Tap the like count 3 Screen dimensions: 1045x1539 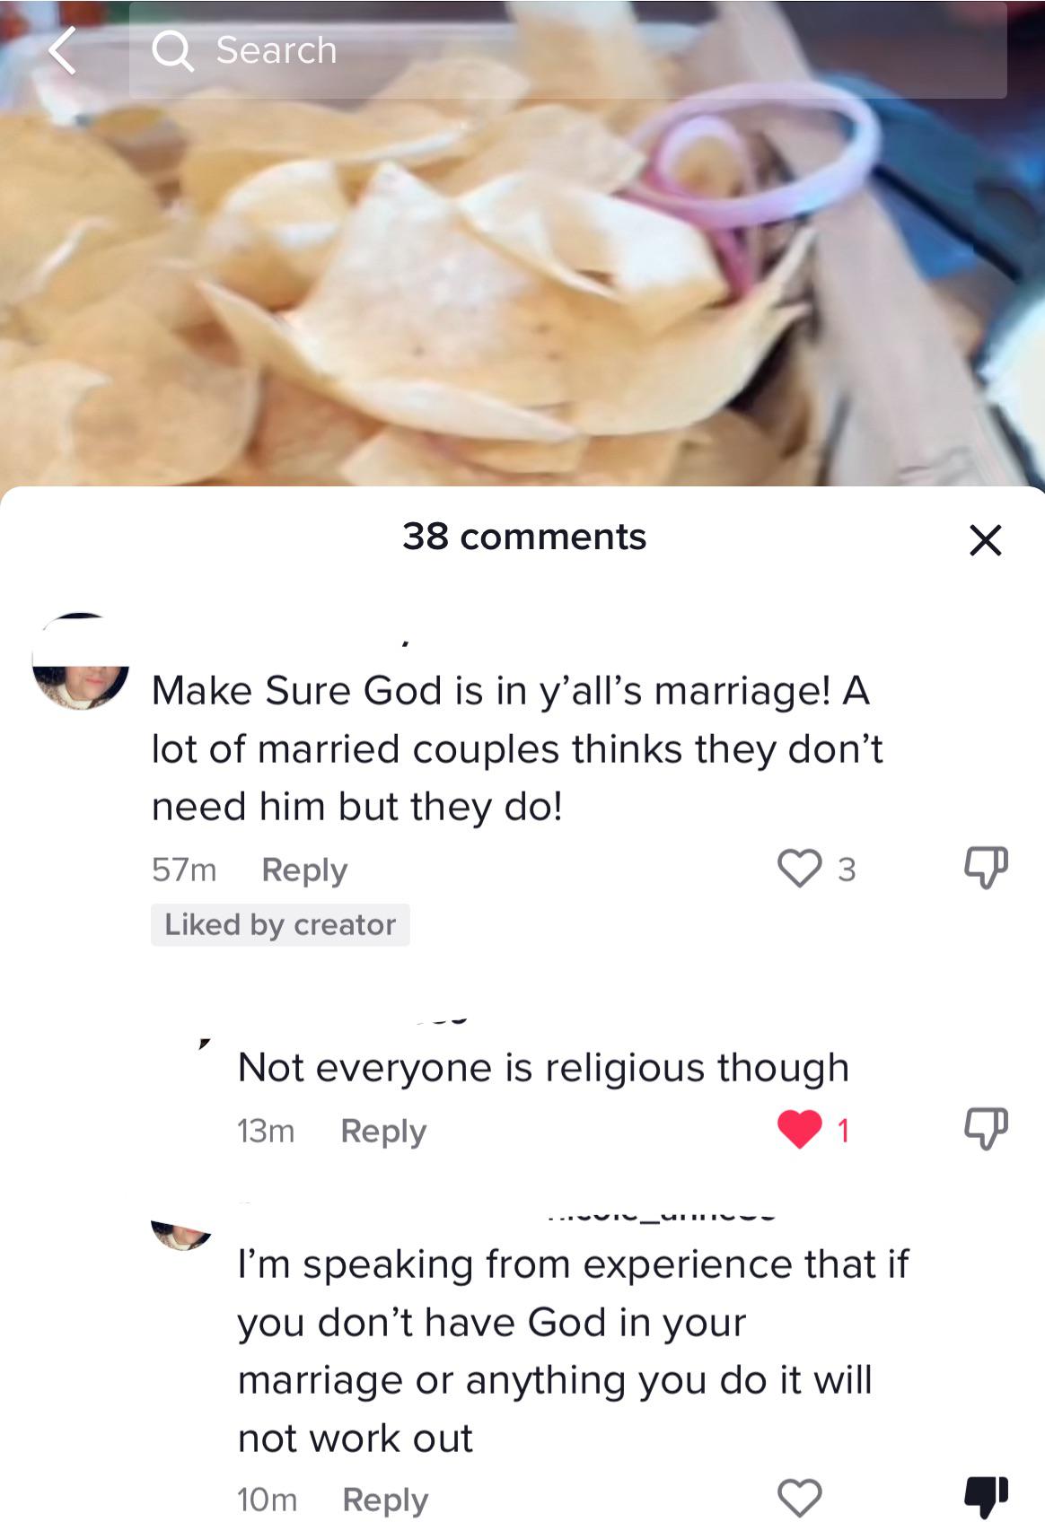(847, 870)
